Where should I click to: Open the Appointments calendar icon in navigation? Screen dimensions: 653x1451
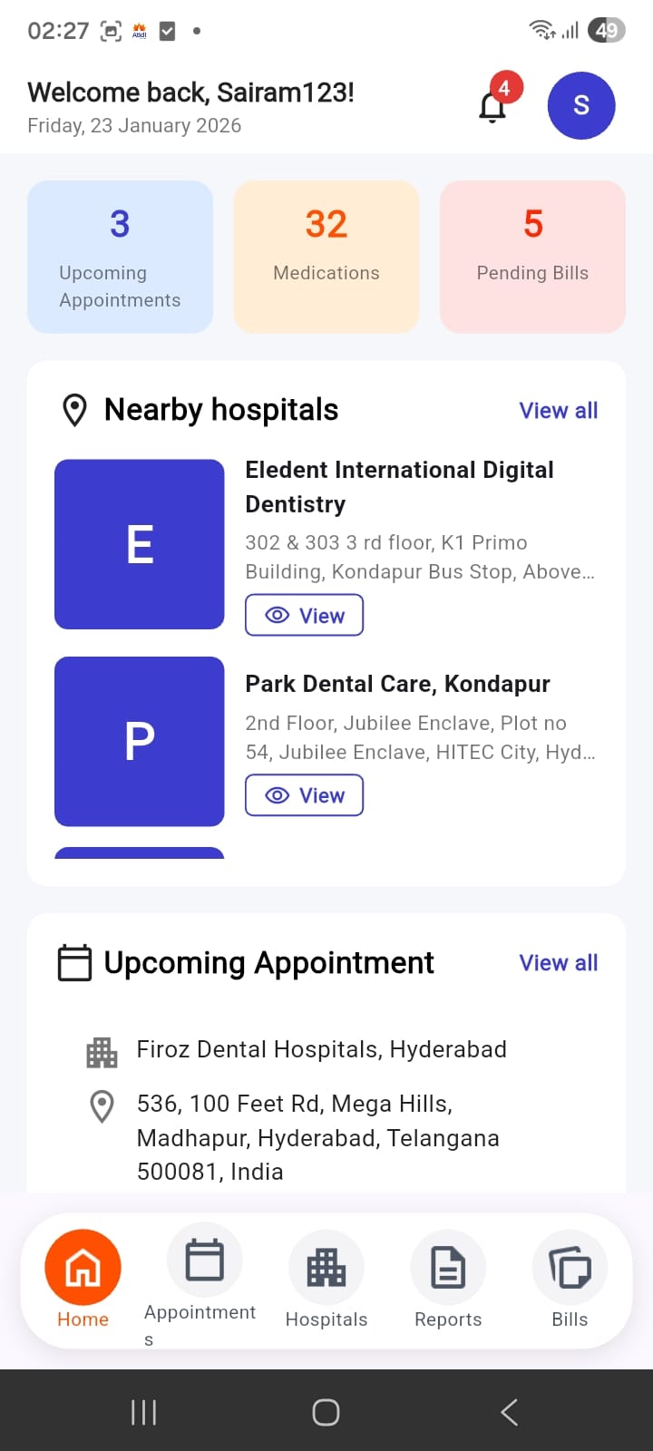tap(204, 1261)
